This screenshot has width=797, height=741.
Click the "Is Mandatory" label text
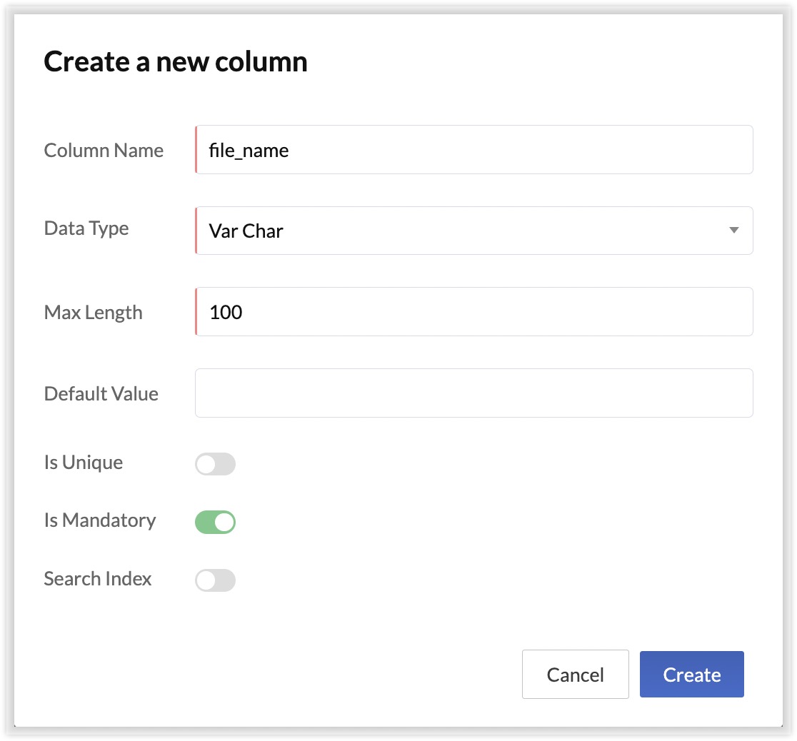click(99, 520)
